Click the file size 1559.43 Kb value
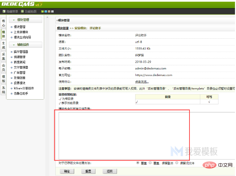236x176 pixels. click(143, 48)
